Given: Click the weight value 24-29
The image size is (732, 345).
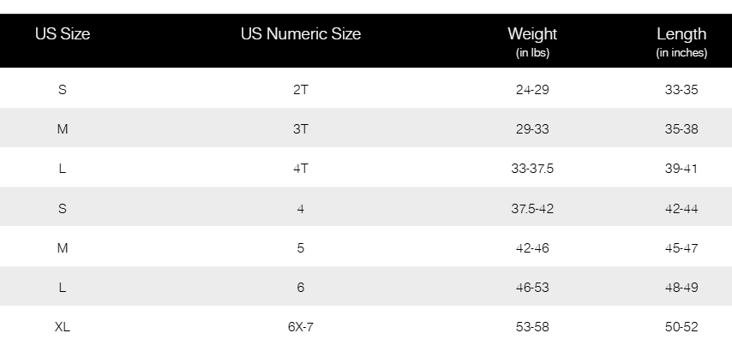Looking at the screenshot, I should [x=532, y=89].
